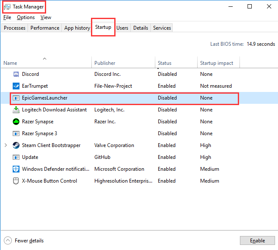Switch to the Startup tab

tap(103, 27)
